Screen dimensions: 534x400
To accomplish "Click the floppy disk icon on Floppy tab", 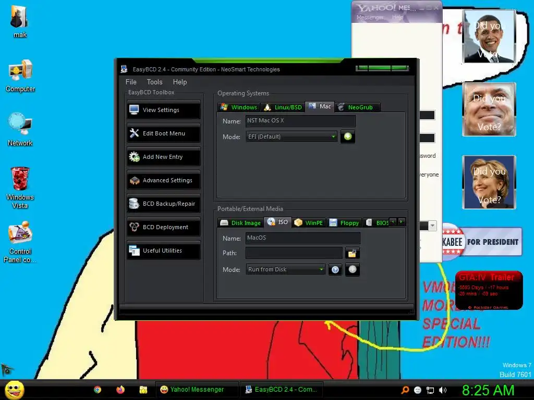I will pyautogui.click(x=333, y=223).
